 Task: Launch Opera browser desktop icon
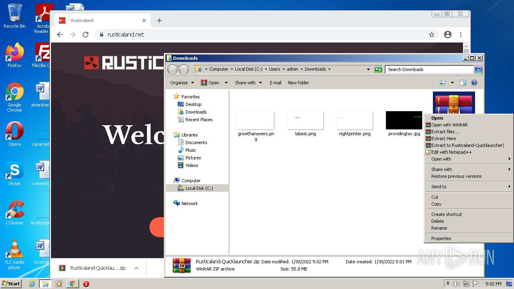pos(14,134)
